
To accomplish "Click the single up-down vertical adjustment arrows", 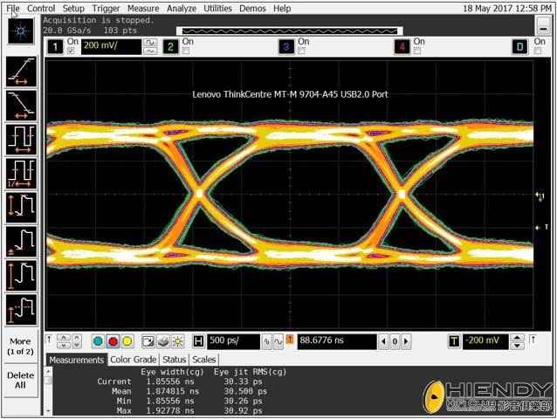I will pyautogui.click(x=77, y=341).
